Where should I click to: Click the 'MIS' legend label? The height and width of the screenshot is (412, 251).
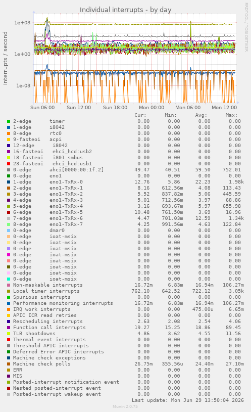(17, 376)
